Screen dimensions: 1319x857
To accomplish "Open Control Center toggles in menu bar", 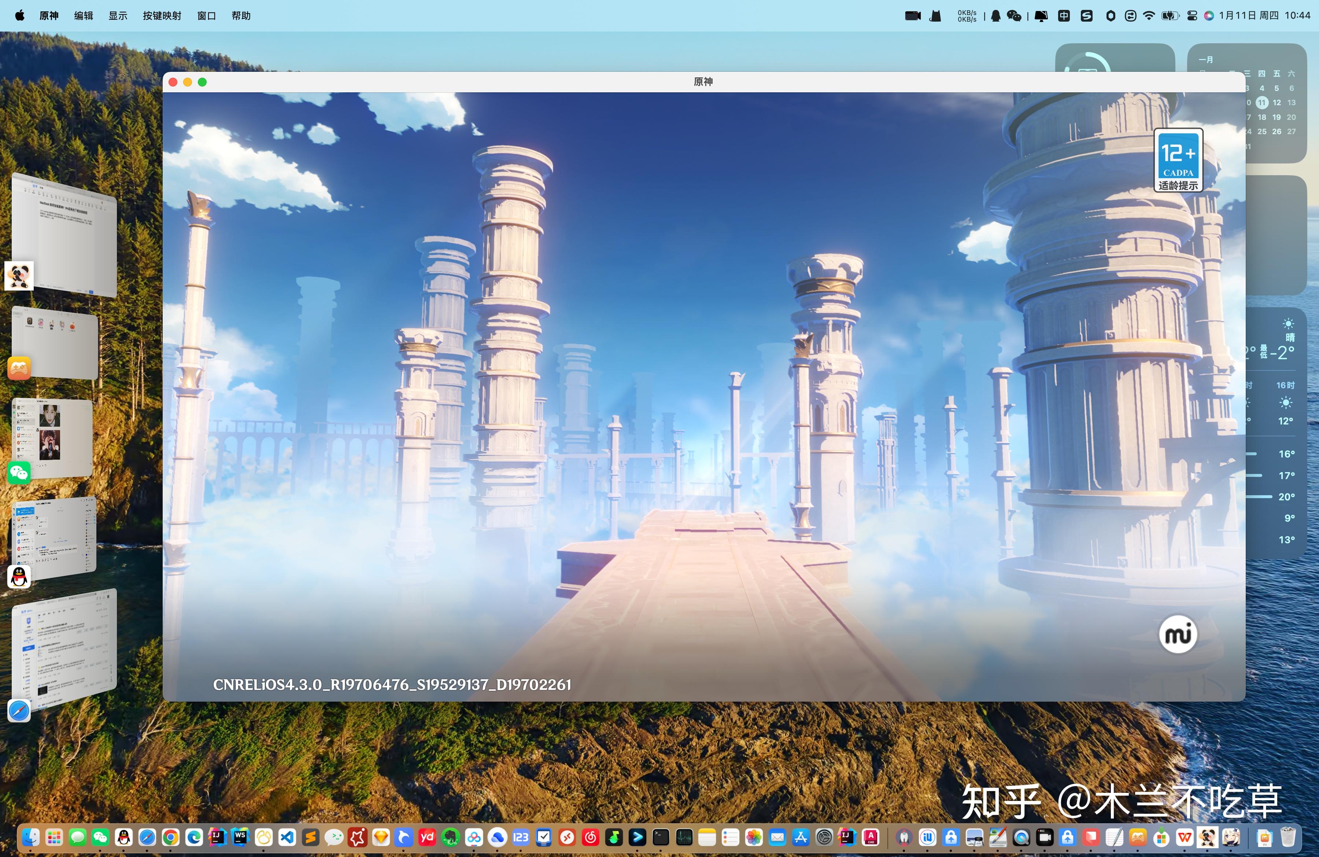I will [1192, 15].
